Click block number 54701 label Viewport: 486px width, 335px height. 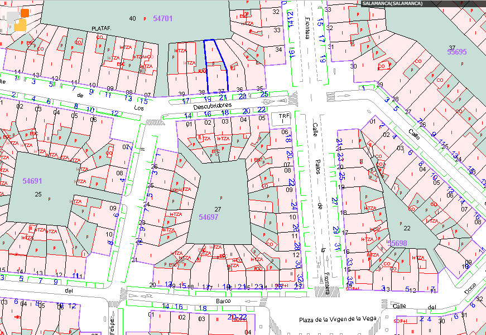coord(162,19)
